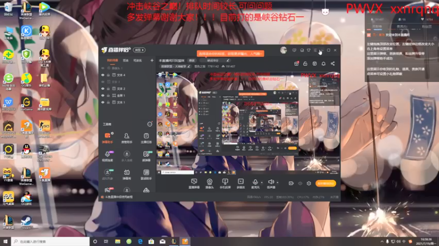Open the hamburger menu in title bar

(315, 50)
